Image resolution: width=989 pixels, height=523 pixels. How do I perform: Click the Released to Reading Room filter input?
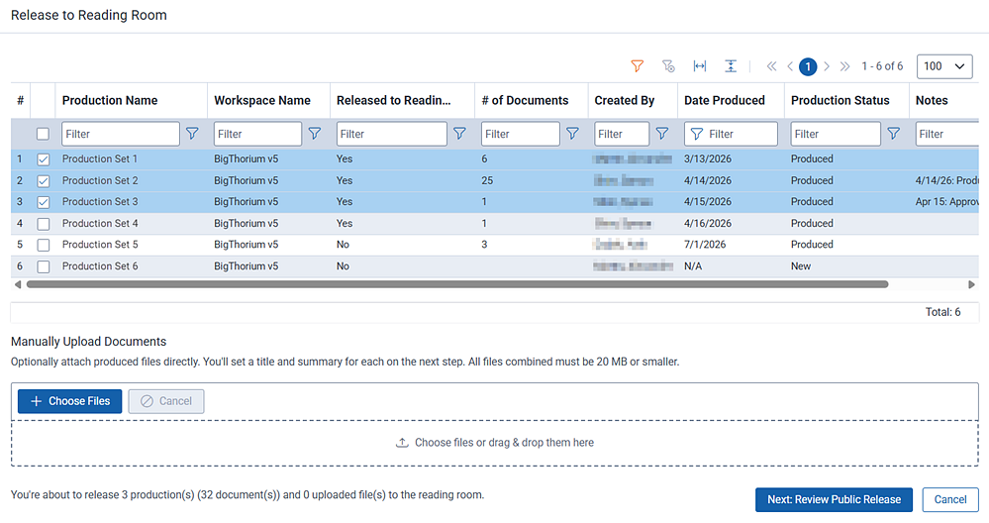tap(392, 134)
